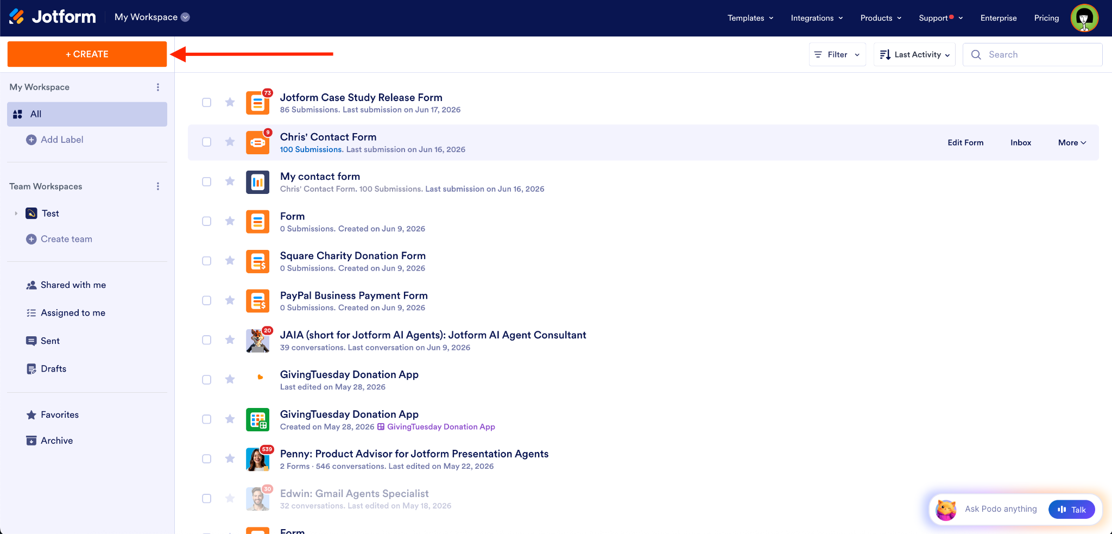Favorite the PayPal Business Payment Form

click(x=230, y=300)
